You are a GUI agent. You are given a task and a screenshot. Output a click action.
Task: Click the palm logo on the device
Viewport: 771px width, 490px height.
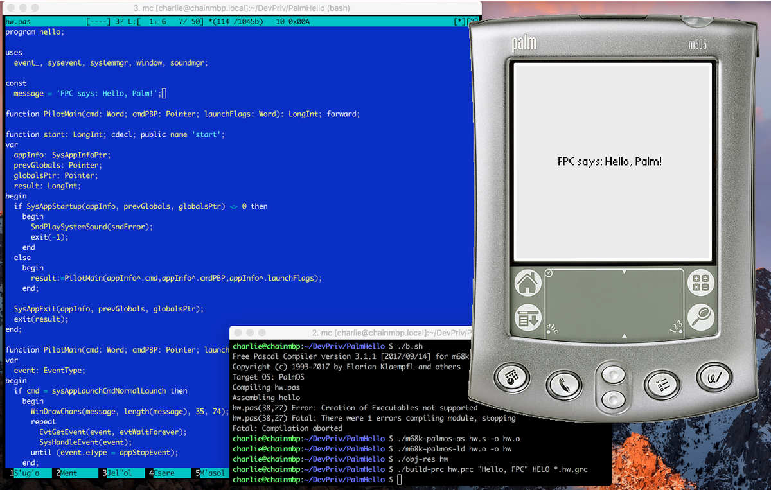(x=524, y=44)
